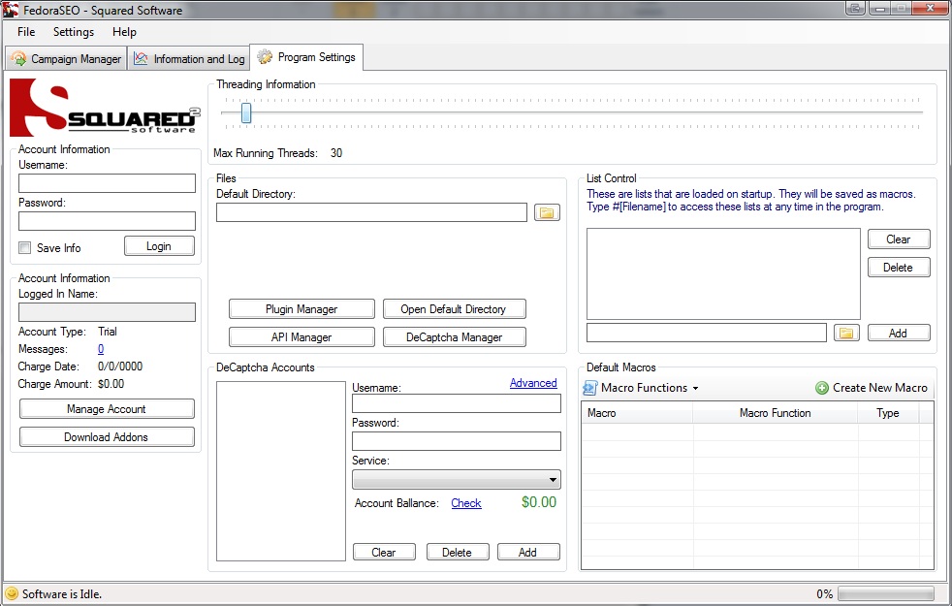Click Delete in List Control
The image size is (952, 606).
point(899,268)
